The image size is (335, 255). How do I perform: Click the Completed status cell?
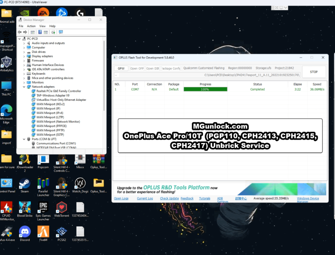coord(257,89)
